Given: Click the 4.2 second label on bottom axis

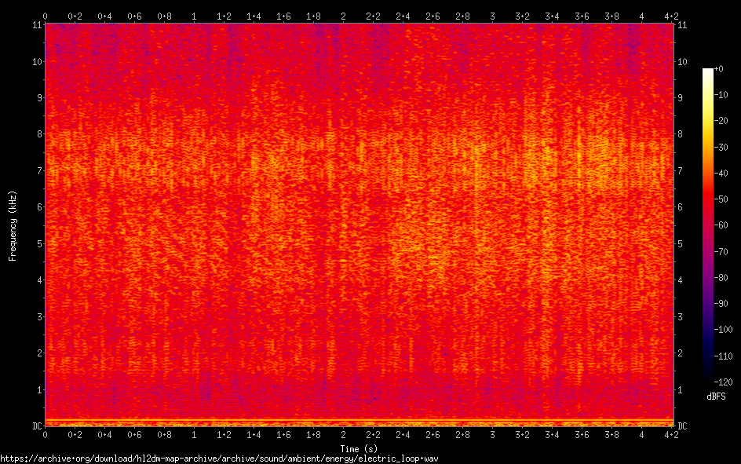Looking at the screenshot, I should coord(671,434).
